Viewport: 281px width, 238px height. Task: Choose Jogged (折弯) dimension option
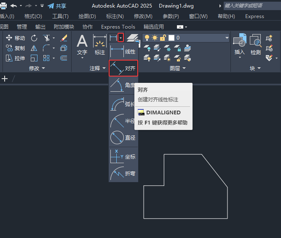click(123, 173)
